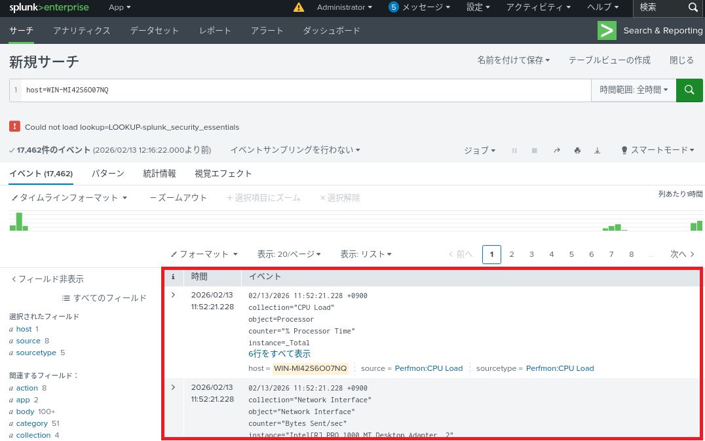Open the 時間範囲 time range picker
Image resolution: width=705 pixels, height=441 pixels.
(634, 90)
